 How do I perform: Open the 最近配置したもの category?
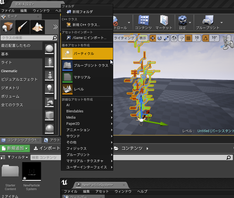pos(21,46)
